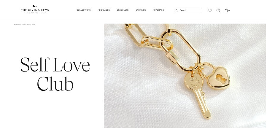Open the shopping bag cart icon
The image size is (267, 132).
pyautogui.click(x=226, y=10)
